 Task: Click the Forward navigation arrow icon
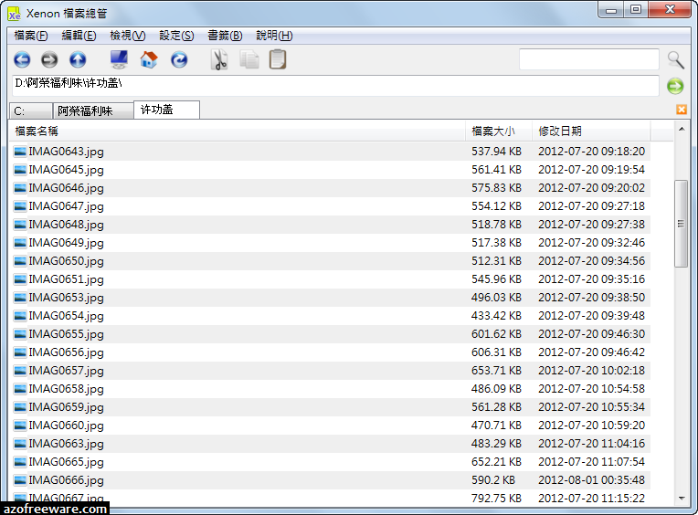point(49,59)
